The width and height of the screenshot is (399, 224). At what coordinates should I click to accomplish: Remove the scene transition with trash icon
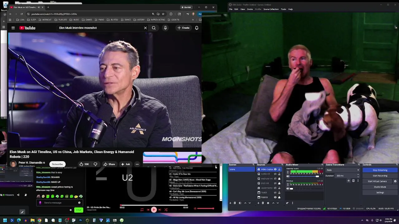coord(353,181)
